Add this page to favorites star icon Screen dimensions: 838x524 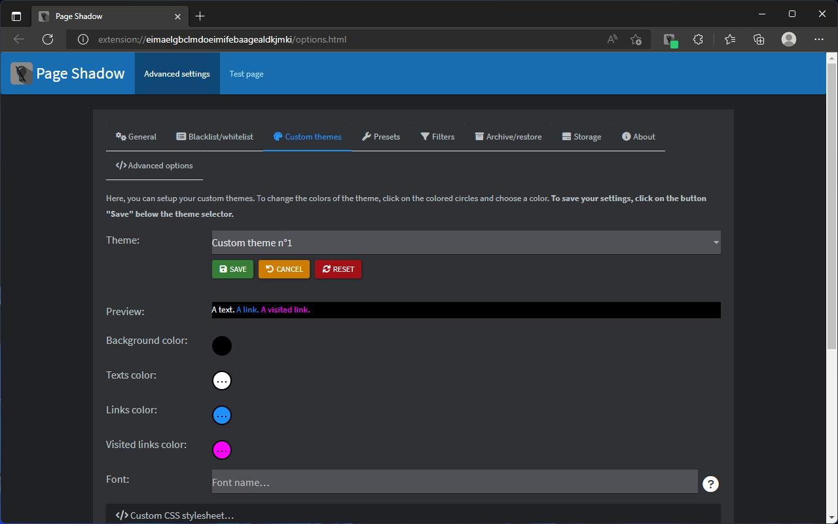click(636, 39)
